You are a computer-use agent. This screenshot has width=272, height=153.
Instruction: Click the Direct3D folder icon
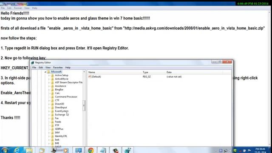[52, 104]
